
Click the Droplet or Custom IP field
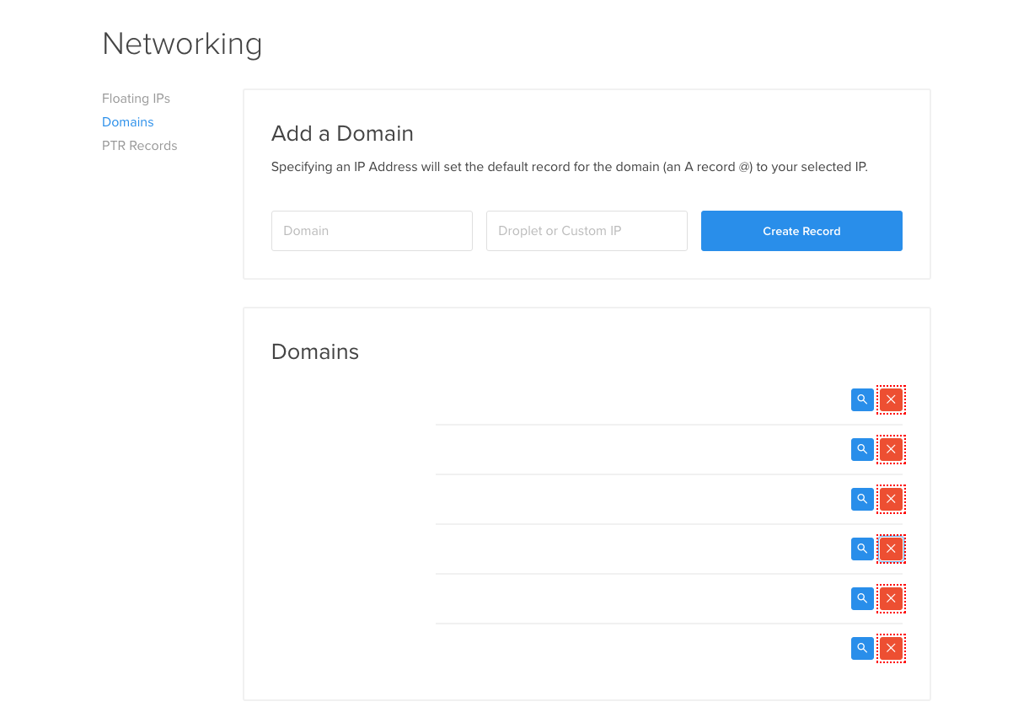[x=587, y=231]
